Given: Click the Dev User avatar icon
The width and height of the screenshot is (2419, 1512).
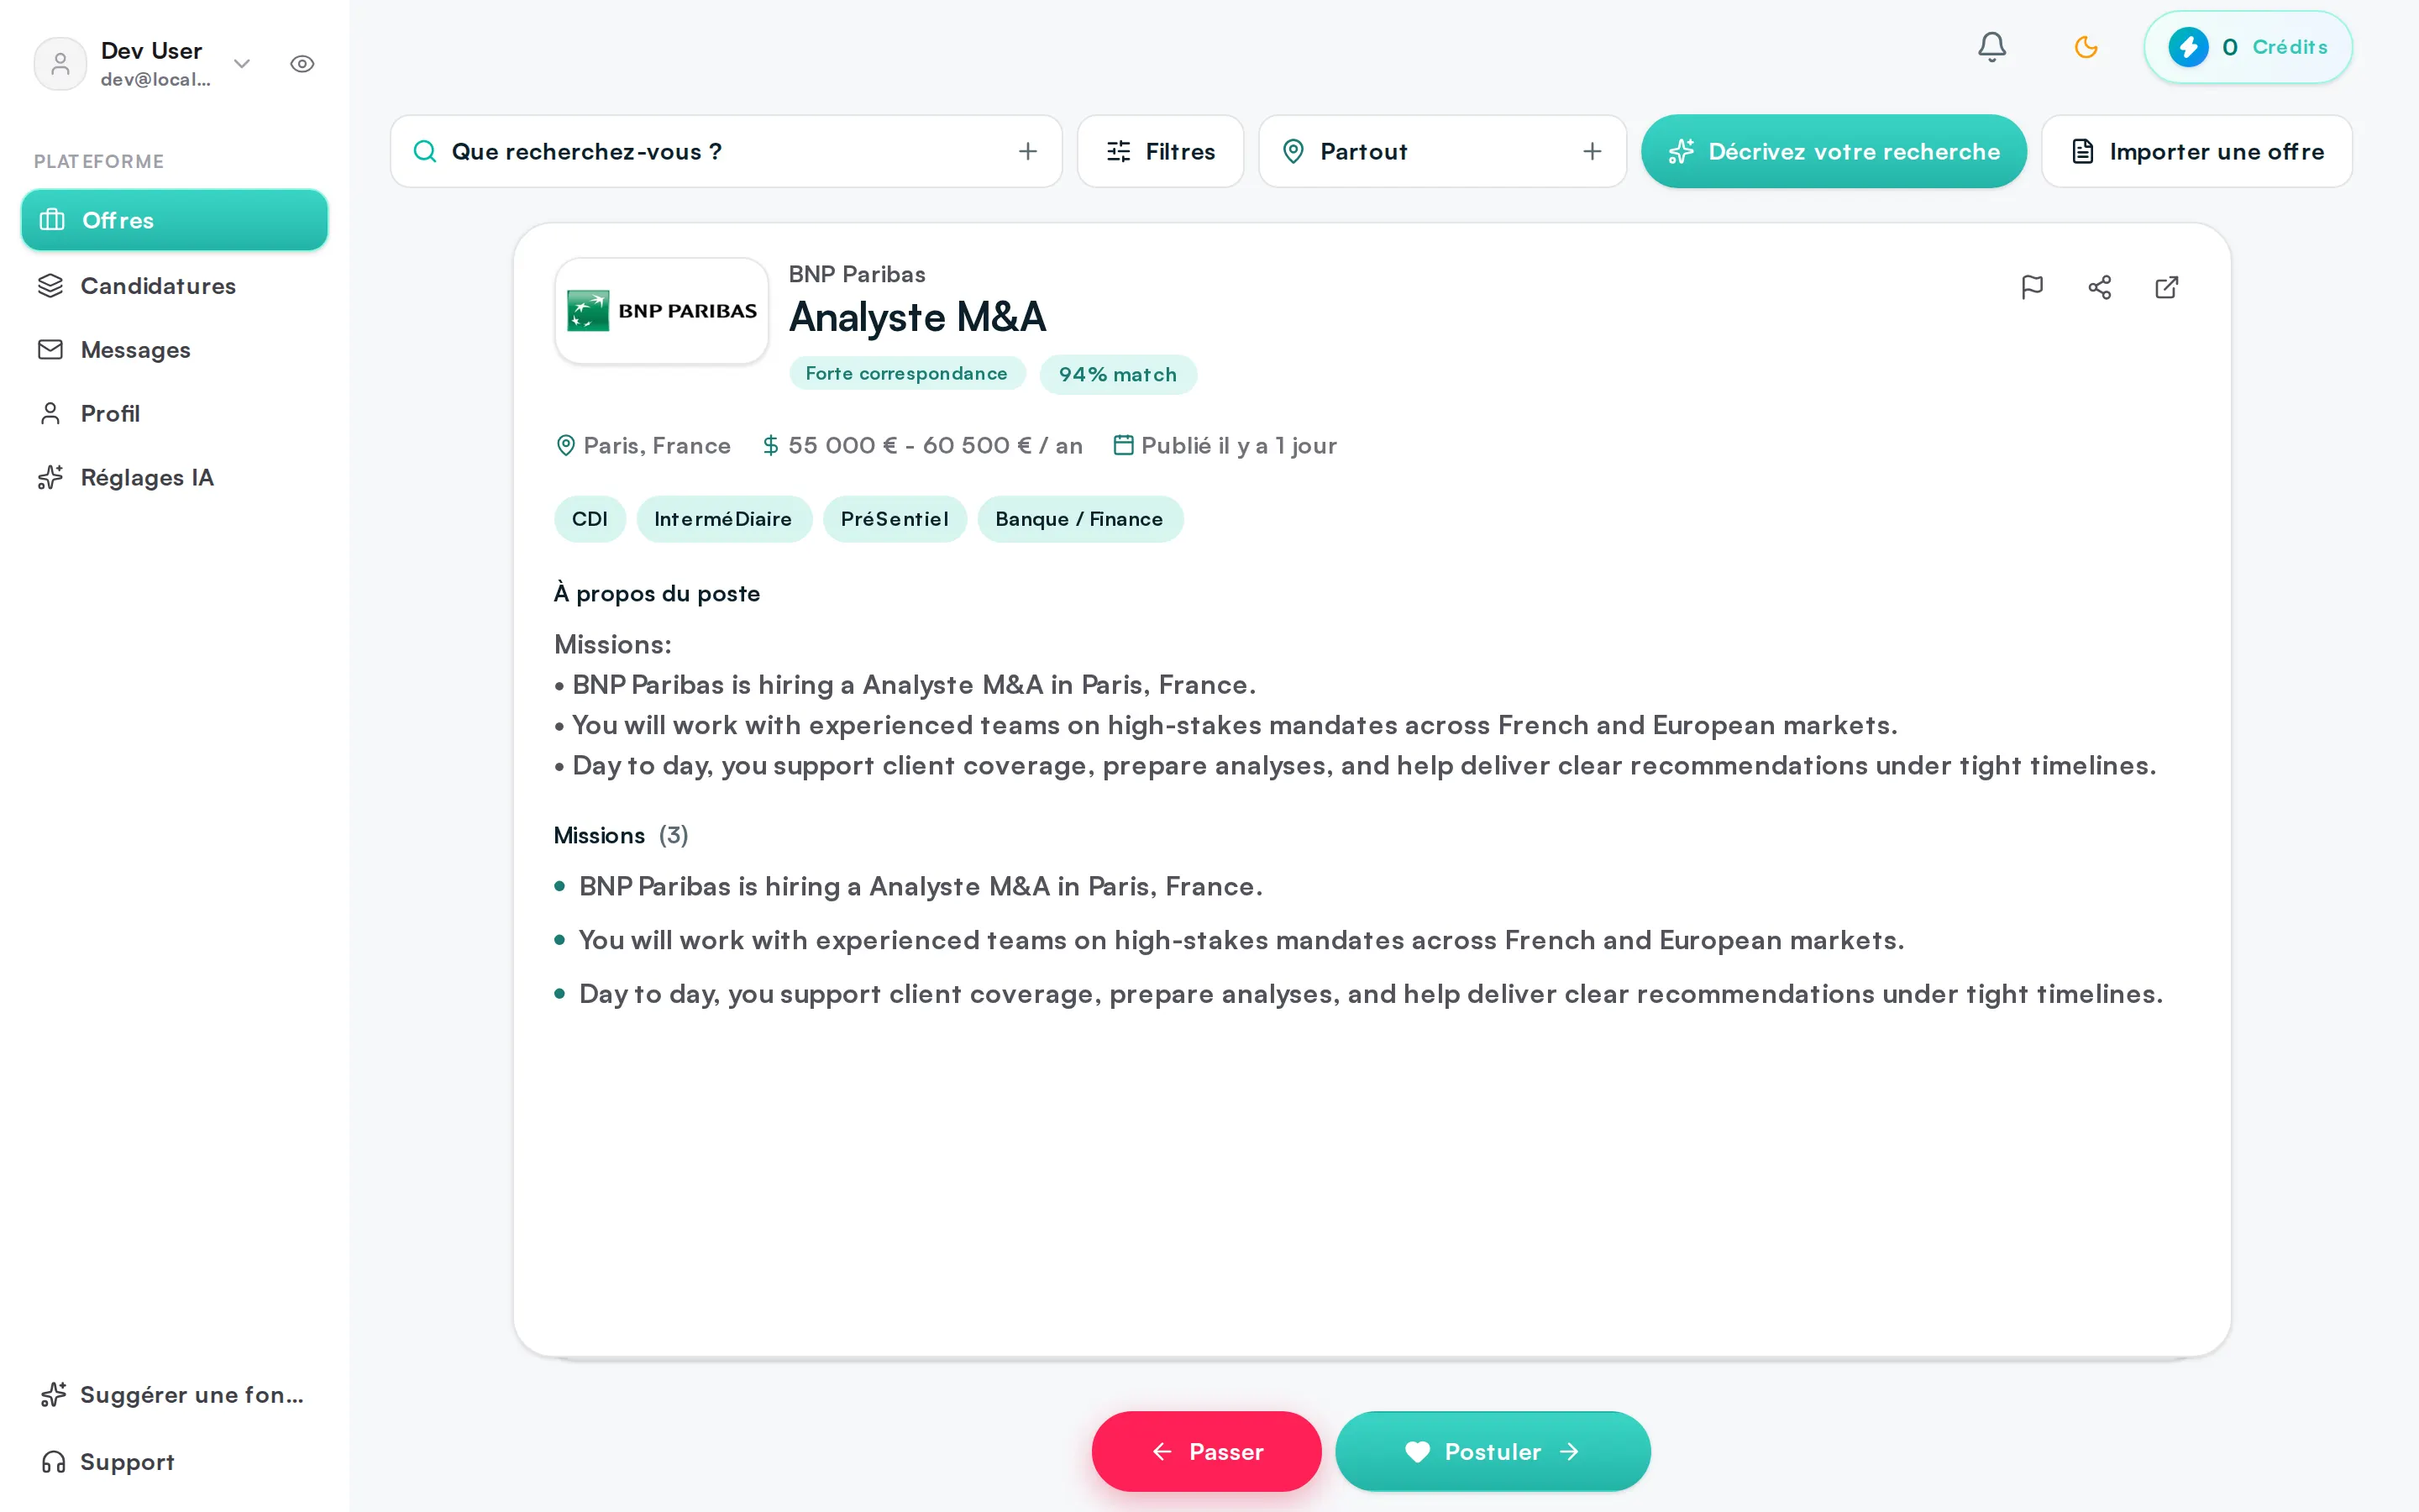Looking at the screenshot, I should click(x=60, y=64).
